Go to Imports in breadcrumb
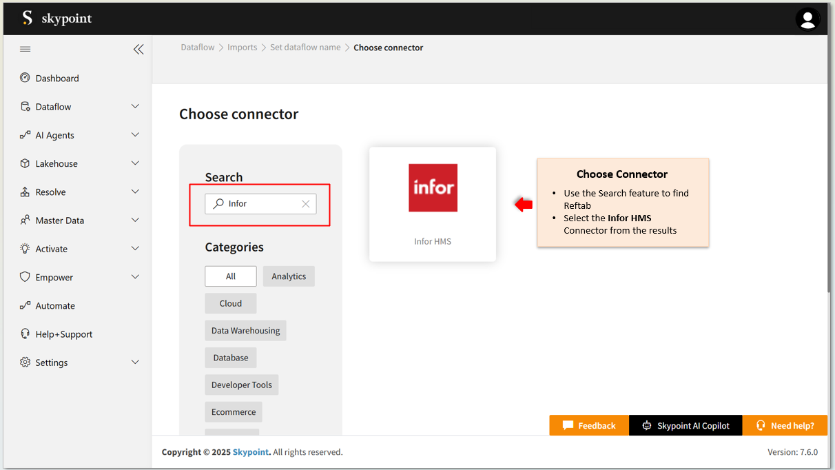This screenshot has height=470, width=835. click(x=242, y=48)
